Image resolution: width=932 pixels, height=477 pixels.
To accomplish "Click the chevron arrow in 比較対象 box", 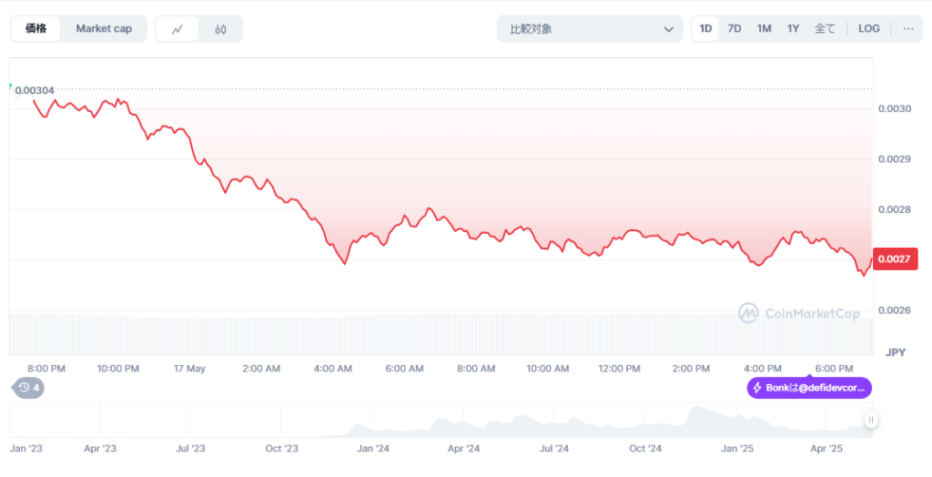I will pos(667,29).
